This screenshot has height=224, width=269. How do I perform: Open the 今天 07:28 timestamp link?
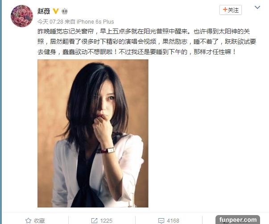point(50,22)
